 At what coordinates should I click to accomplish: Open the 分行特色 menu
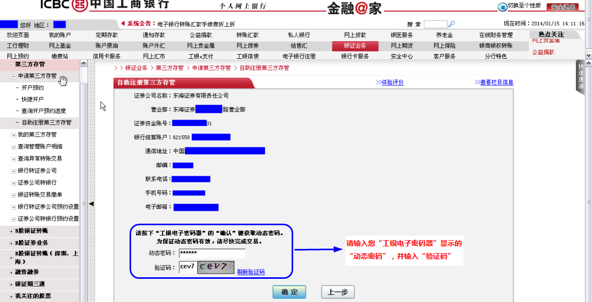point(496,57)
